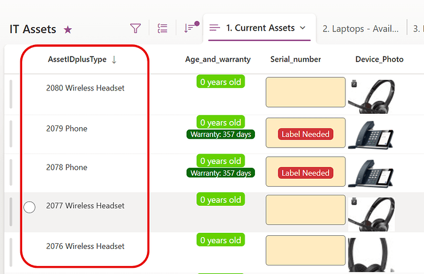Image resolution: width=424 pixels, height=274 pixels.
Task: Click the Warranty: 357 days badge for 2079
Action: click(221, 135)
